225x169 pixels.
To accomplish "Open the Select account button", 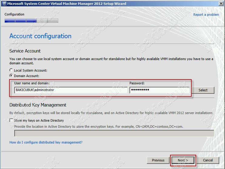I will pos(203,90).
